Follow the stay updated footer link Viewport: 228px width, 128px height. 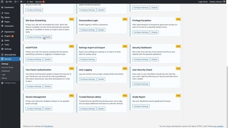218,126
